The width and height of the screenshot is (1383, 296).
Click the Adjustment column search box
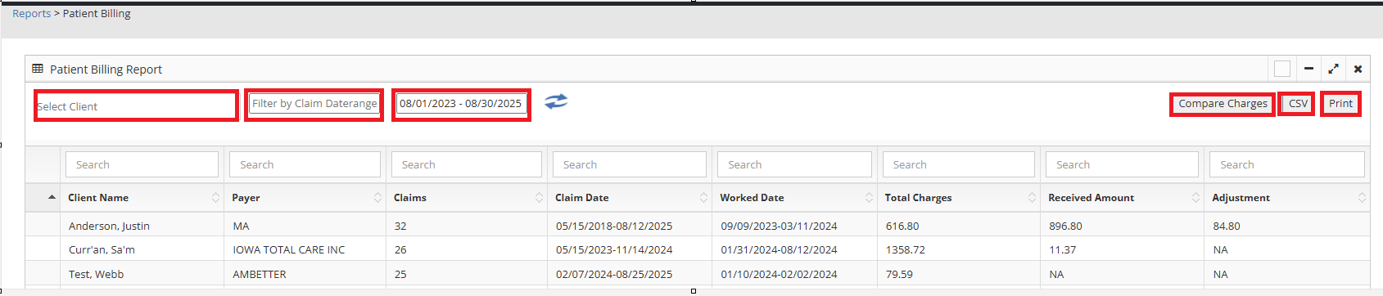pyautogui.click(x=1286, y=164)
